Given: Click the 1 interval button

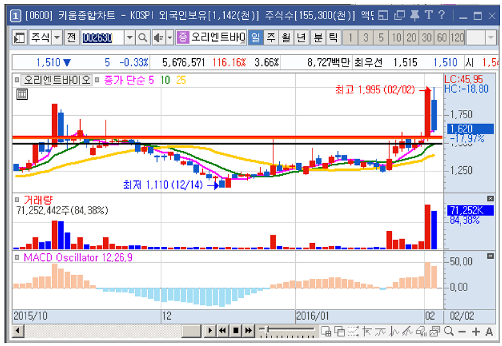Looking at the screenshot, I should point(351,38).
